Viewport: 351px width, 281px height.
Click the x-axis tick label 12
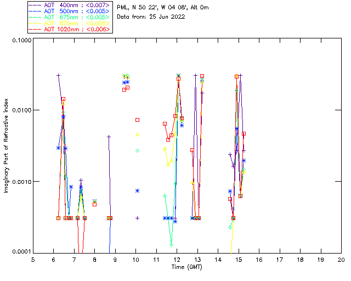click(177, 260)
